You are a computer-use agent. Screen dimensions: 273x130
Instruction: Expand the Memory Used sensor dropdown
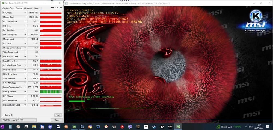(25, 39)
